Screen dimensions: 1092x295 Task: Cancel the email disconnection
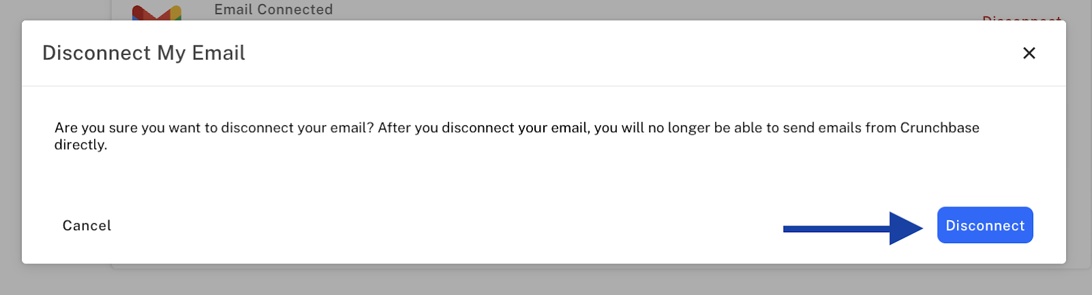(x=87, y=226)
